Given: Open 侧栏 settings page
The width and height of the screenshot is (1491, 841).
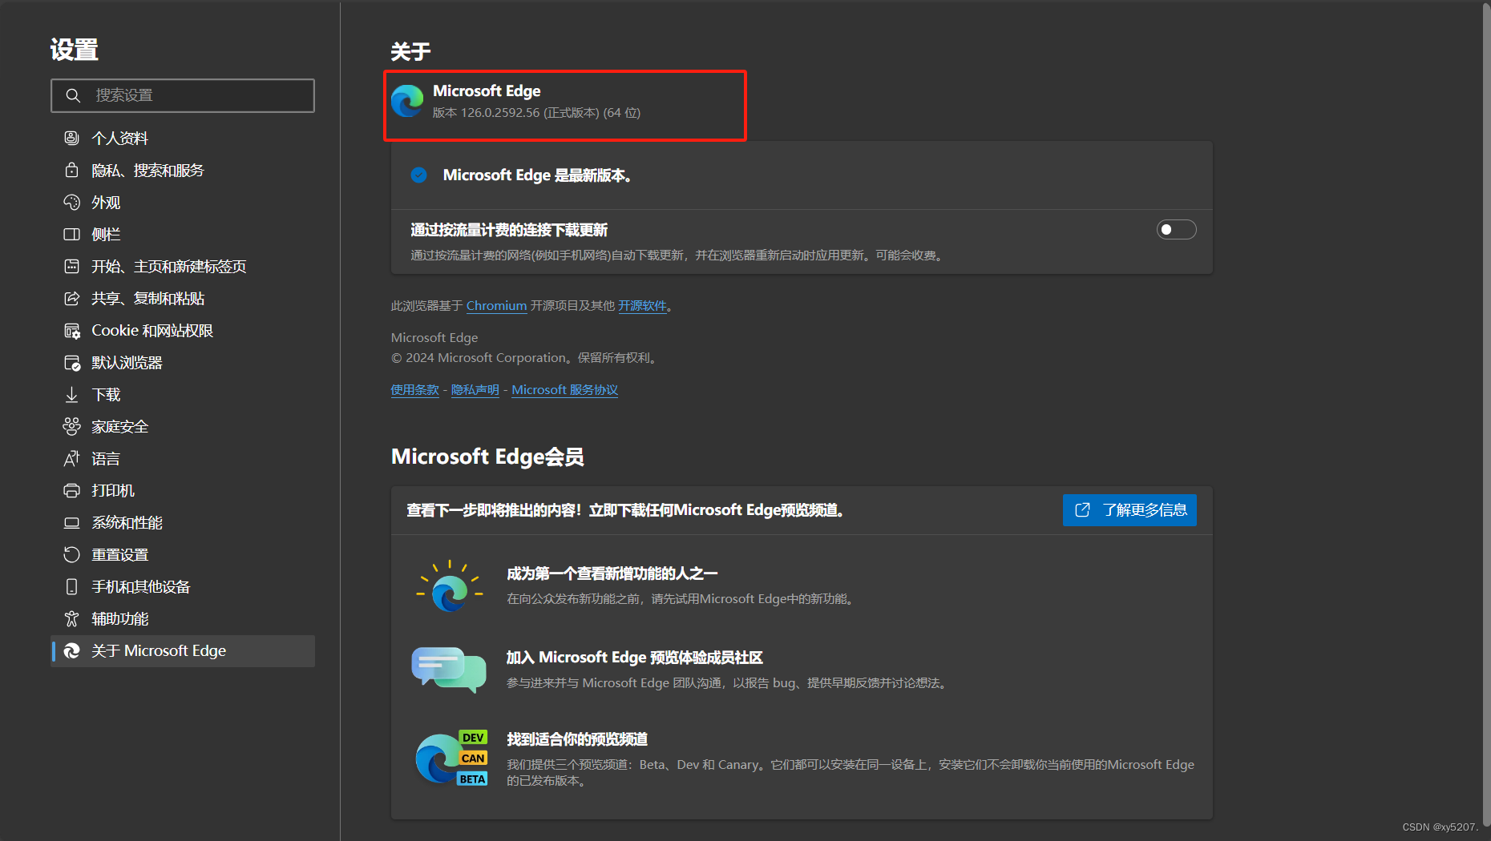Looking at the screenshot, I should tap(183, 234).
